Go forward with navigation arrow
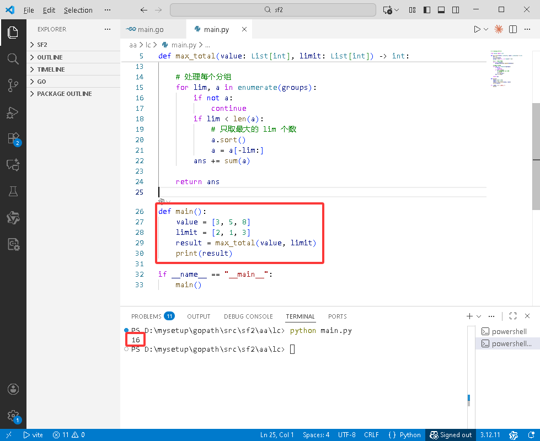Viewport: 540px width, 441px height. (158, 10)
